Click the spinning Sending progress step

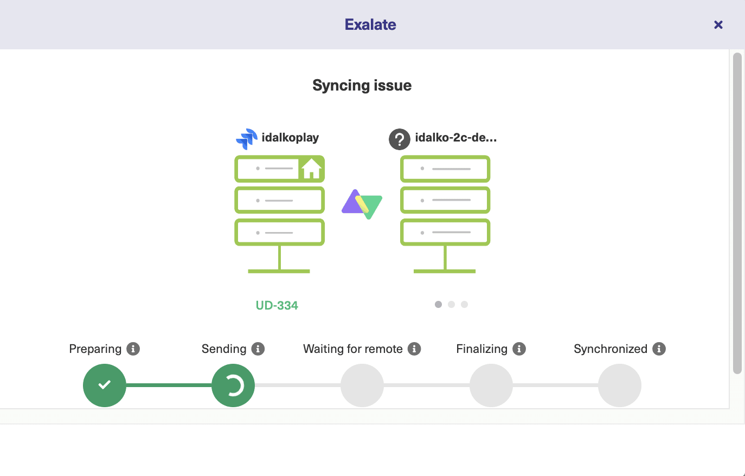233,385
